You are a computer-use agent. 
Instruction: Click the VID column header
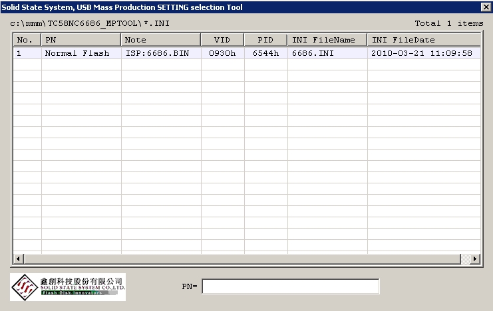pyautogui.click(x=222, y=40)
